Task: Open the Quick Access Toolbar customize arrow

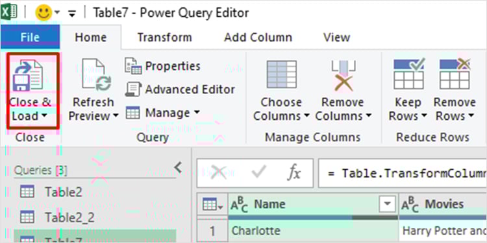Action: 72,14
